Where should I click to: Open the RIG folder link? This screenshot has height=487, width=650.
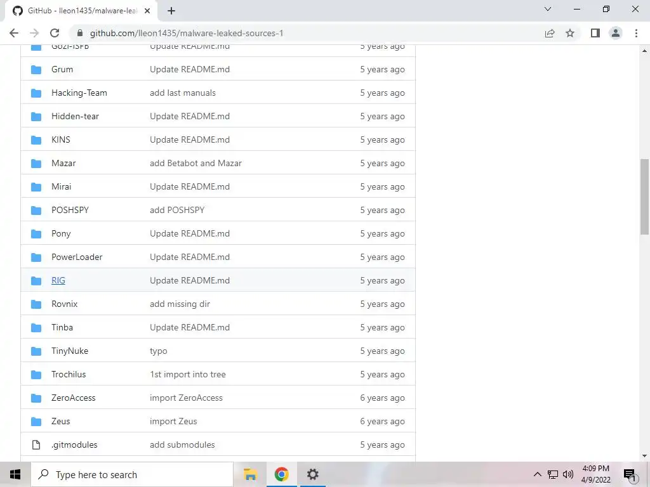pyautogui.click(x=58, y=281)
